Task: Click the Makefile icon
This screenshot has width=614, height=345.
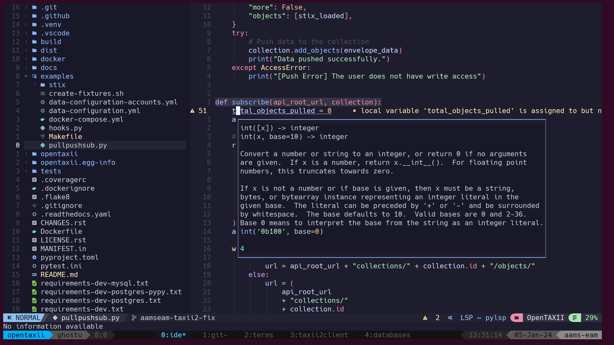Action: [x=43, y=137]
